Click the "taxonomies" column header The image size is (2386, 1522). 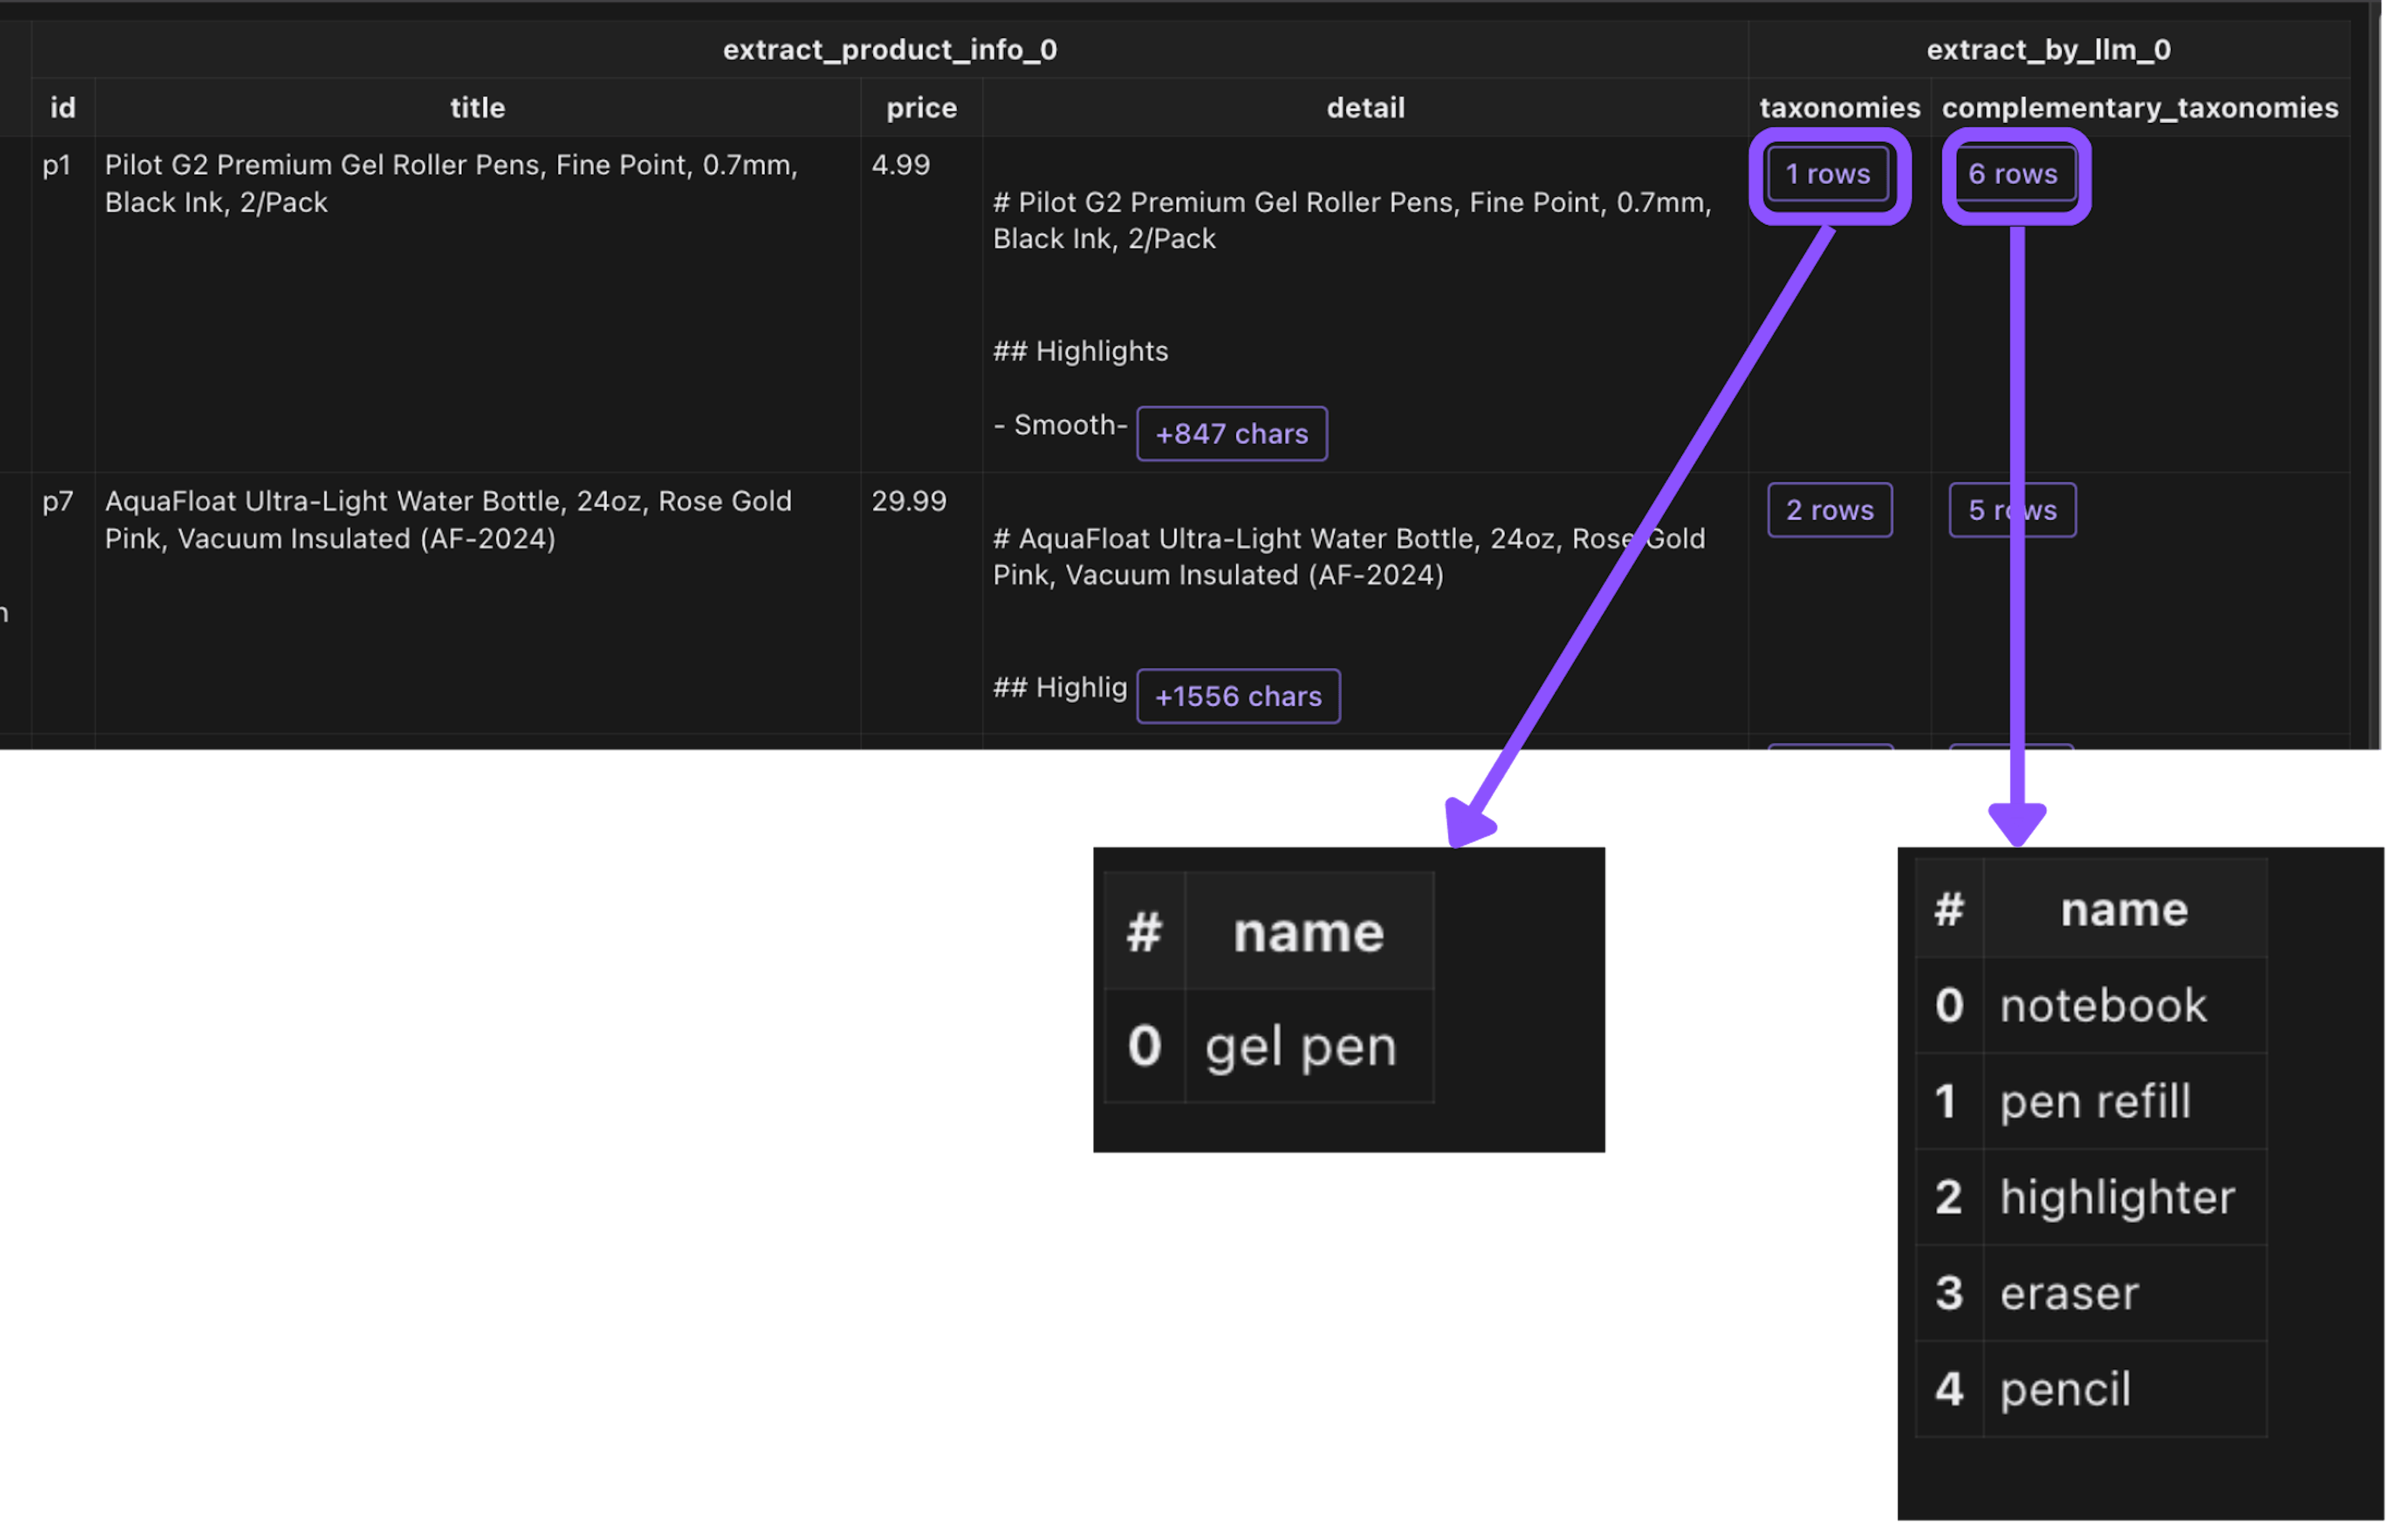[x=1839, y=108]
